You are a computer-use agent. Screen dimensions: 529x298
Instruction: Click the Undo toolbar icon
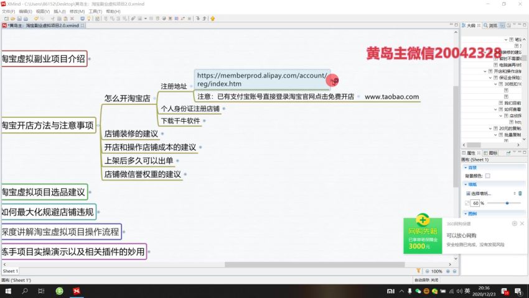37,19
